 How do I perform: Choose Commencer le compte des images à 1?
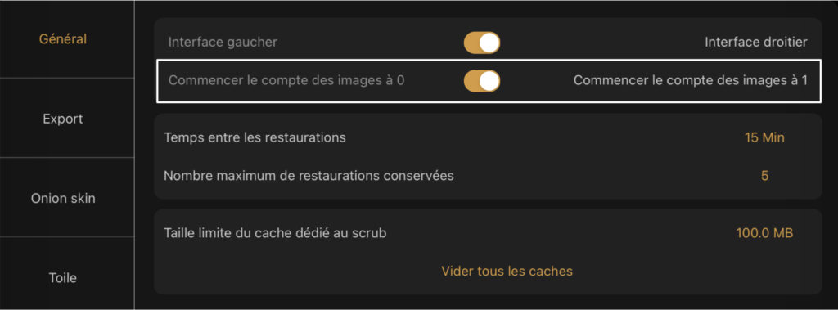click(x=691, y=81)
